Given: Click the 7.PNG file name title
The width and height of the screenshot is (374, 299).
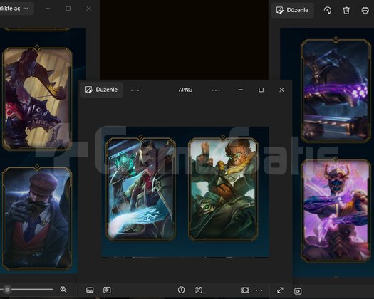Looking at the screenshot, I should tap(185, 90).
